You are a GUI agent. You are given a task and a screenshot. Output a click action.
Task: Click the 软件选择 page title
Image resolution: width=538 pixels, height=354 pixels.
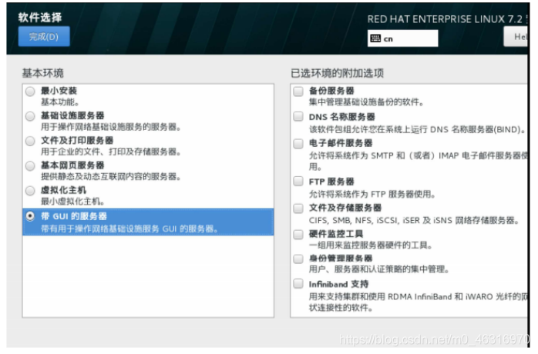coord(40,18)
